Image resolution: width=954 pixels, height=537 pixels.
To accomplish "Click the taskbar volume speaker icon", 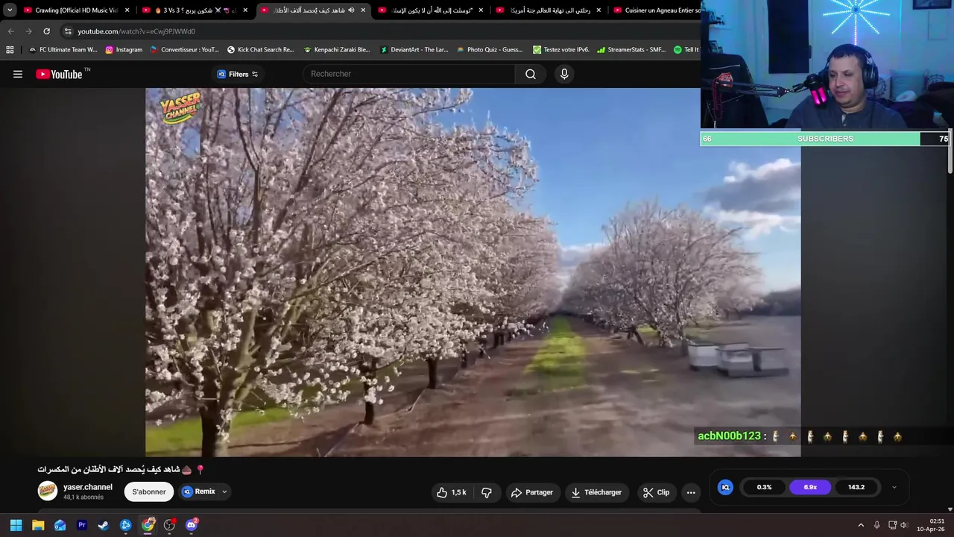I will click(x=904, y=525).
